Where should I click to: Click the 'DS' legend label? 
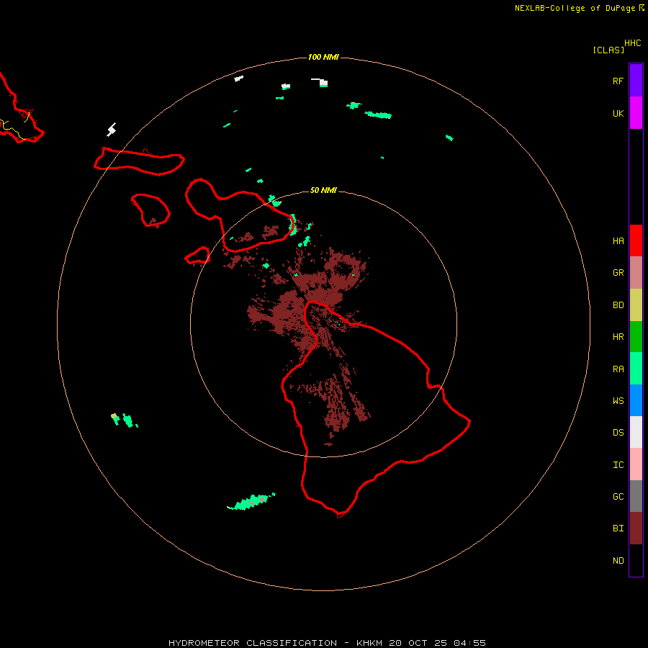point(618,433)
